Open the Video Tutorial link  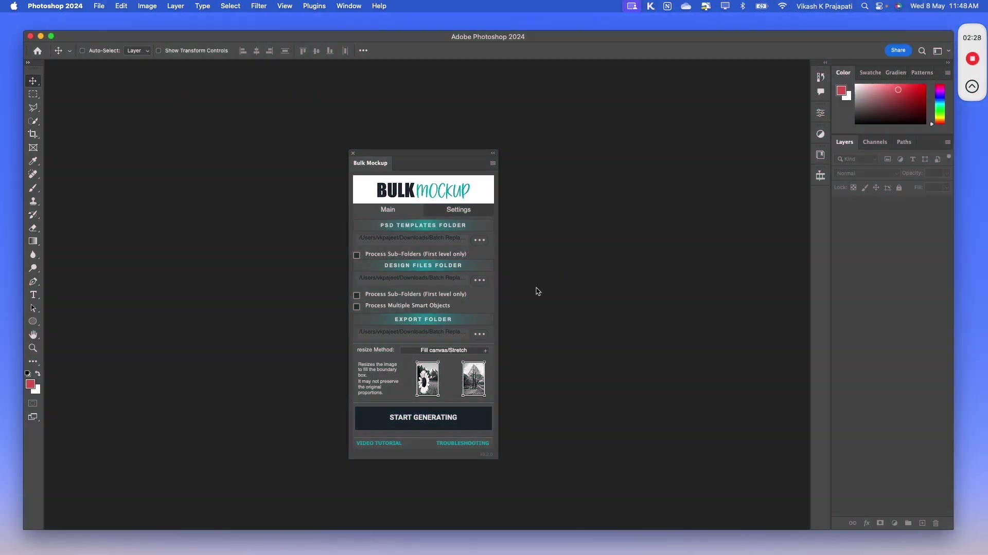(x=379, y=443)
